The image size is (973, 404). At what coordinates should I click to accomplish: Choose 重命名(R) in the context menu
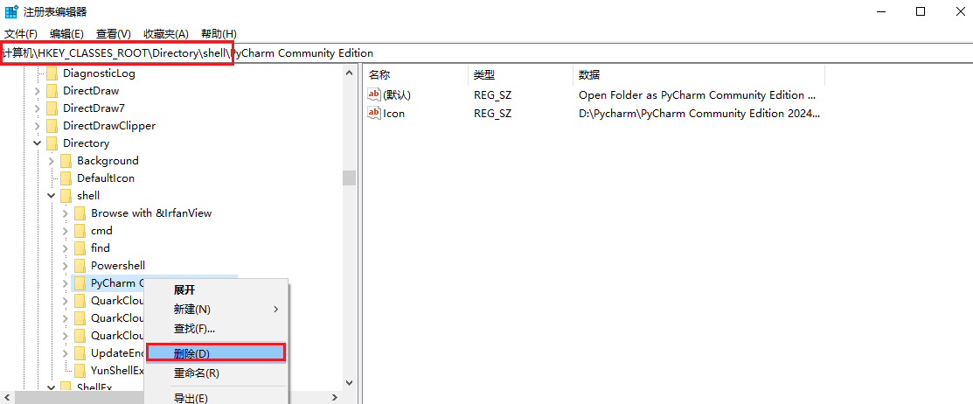pos(197,373)
